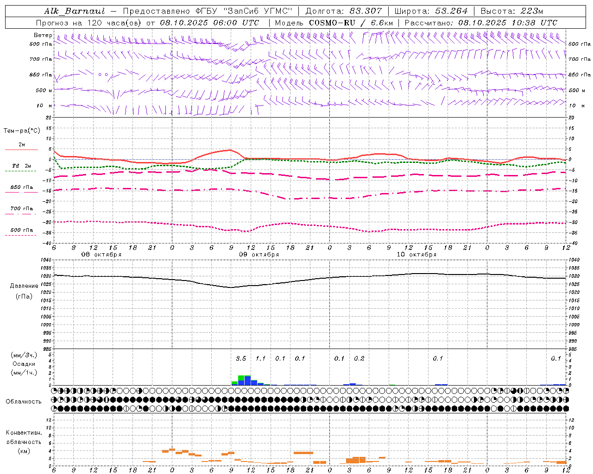Click the '08 октября' date label
This screenshot has height=474, width=593.
pos(101,255)
